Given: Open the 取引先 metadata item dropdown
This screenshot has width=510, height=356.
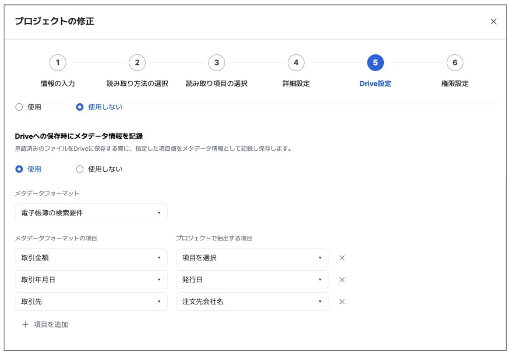Looking at the screenshot, I should tap(91, 302).
